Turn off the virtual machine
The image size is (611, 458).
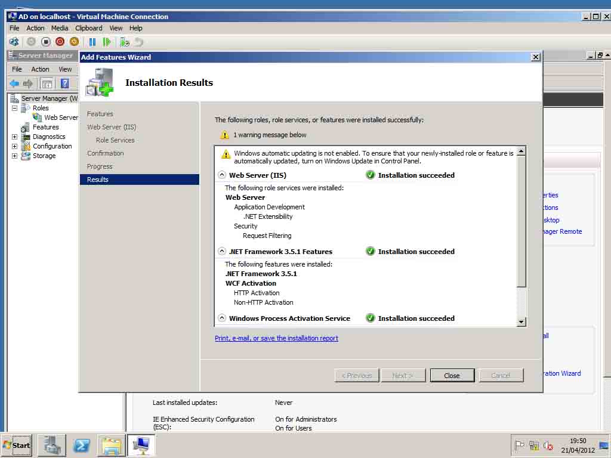45,42
